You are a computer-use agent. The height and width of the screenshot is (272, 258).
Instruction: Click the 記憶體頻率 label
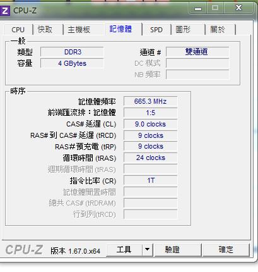pos(97,102)
